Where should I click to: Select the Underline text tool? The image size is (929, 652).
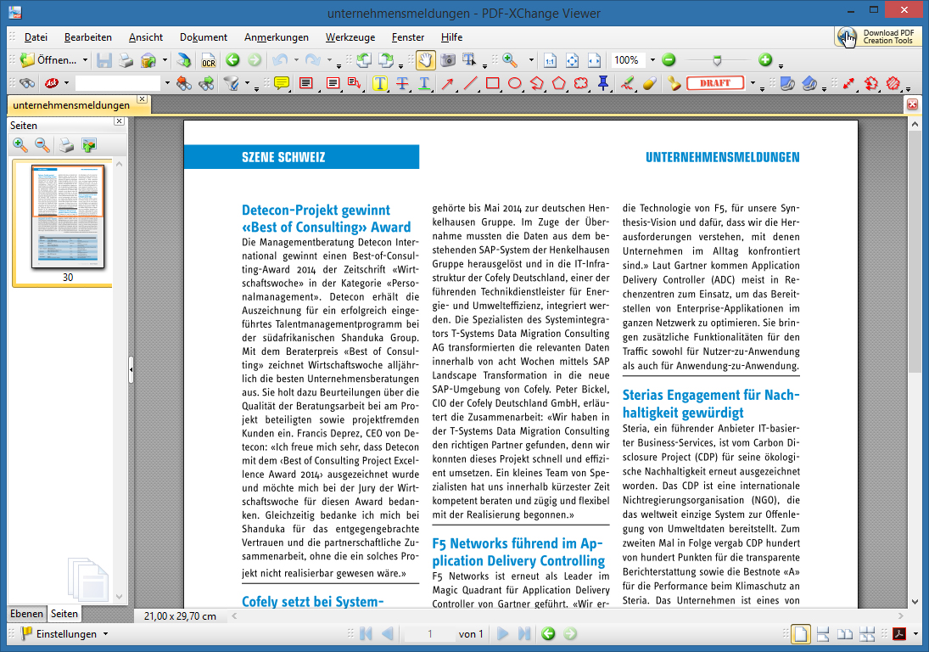coord(424,83)
